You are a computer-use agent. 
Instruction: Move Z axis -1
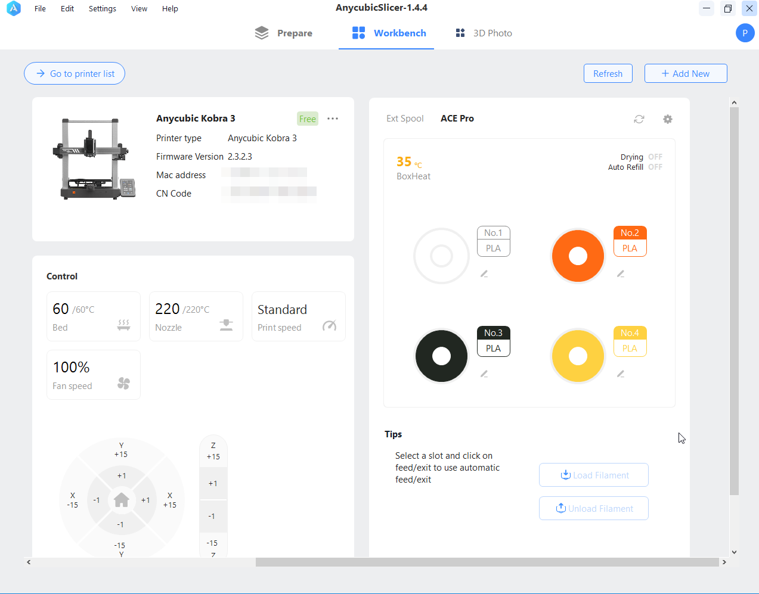pyautogui.click(x=212, y=516)
